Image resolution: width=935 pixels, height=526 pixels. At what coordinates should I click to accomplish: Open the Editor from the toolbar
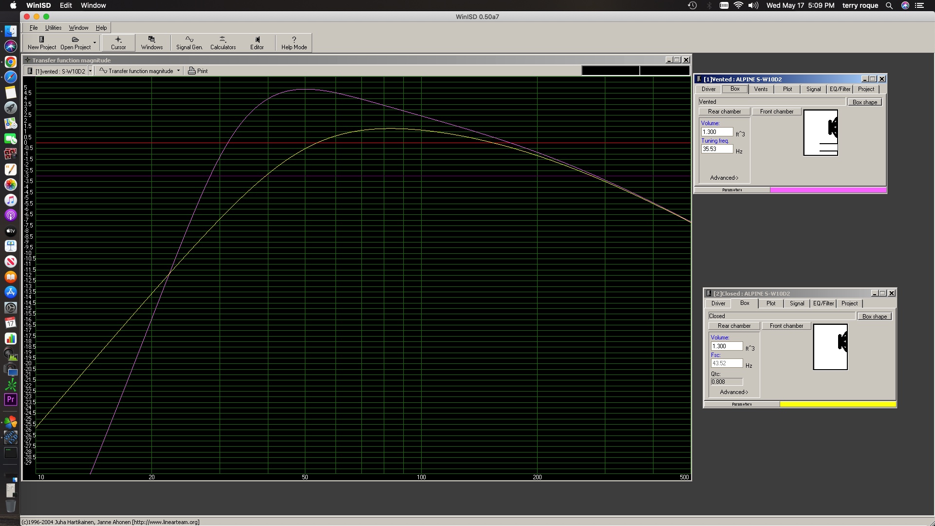tap(257, 43)
